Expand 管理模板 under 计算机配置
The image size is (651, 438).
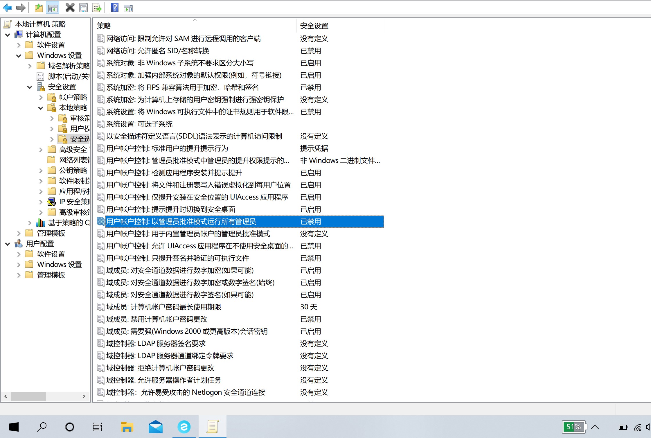[x=19, y=233]
